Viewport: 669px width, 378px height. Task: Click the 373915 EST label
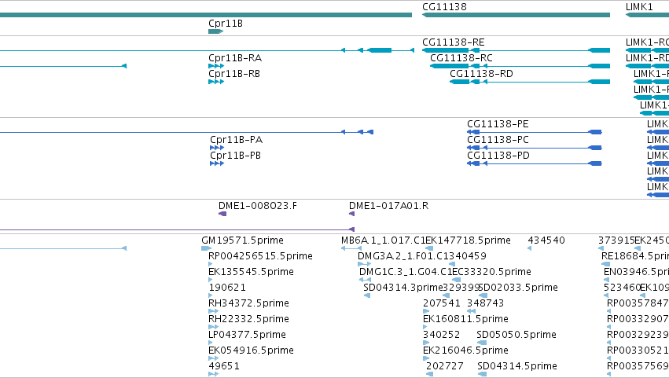616,240
